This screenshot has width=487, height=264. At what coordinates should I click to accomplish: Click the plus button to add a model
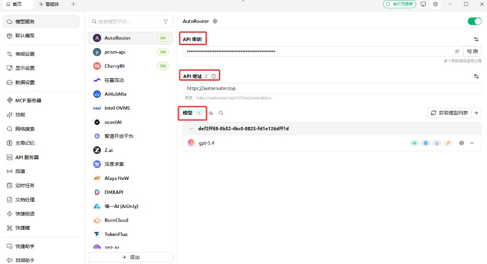tap(476, 113)
